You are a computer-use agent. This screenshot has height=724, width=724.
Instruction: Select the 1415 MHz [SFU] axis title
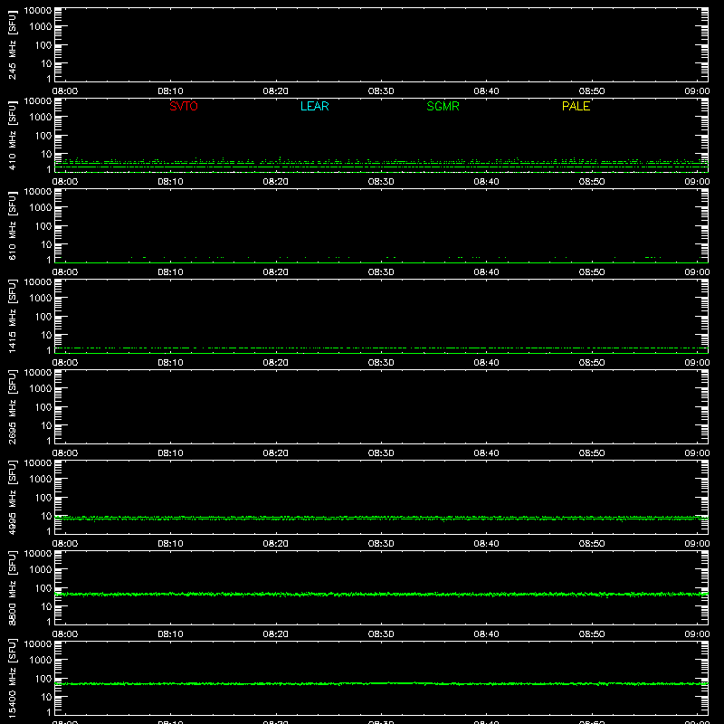pyautogui.click(x=12, y=316)
